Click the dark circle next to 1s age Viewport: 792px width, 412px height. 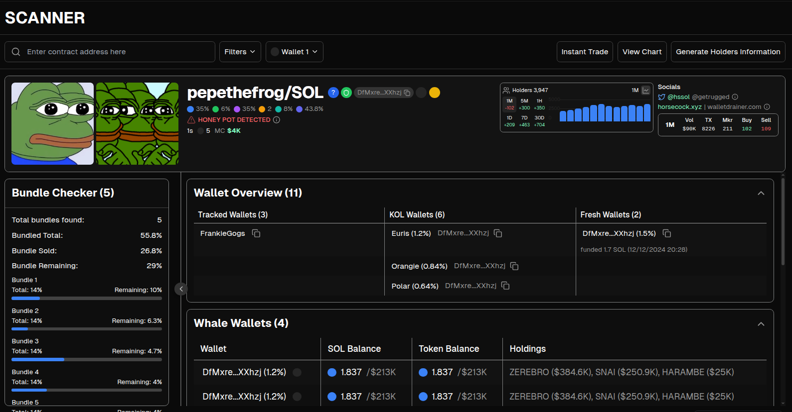(x=200, y=131)
